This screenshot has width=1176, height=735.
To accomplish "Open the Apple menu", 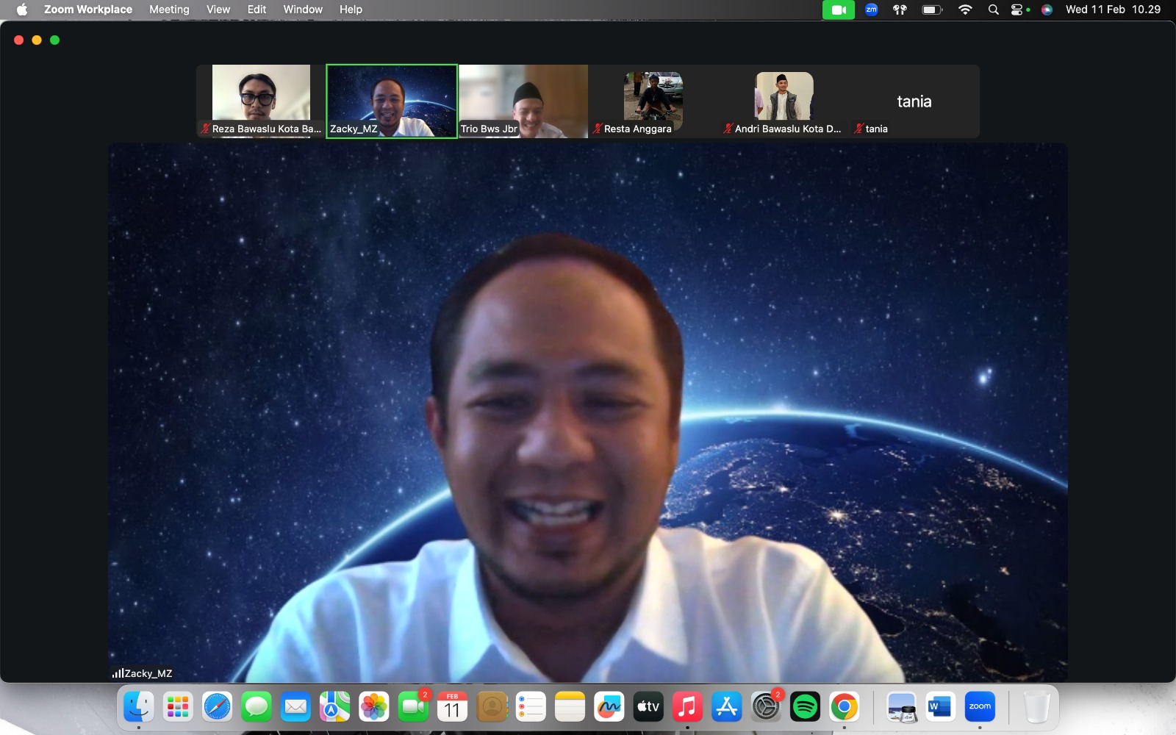I will (22, 10).
